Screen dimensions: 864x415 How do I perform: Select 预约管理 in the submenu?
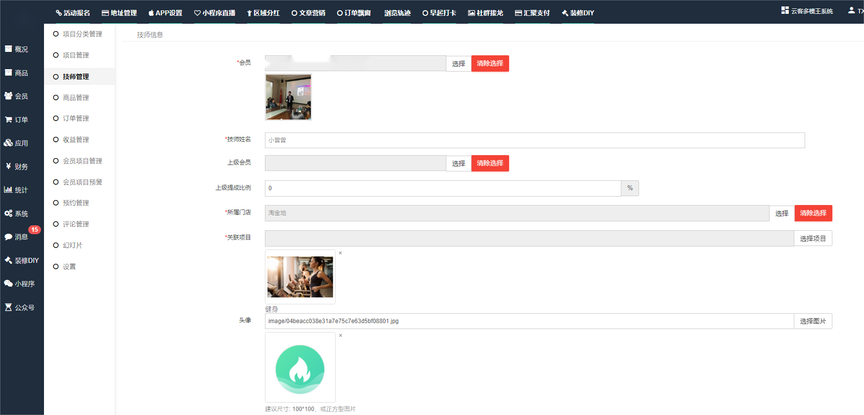76,203
